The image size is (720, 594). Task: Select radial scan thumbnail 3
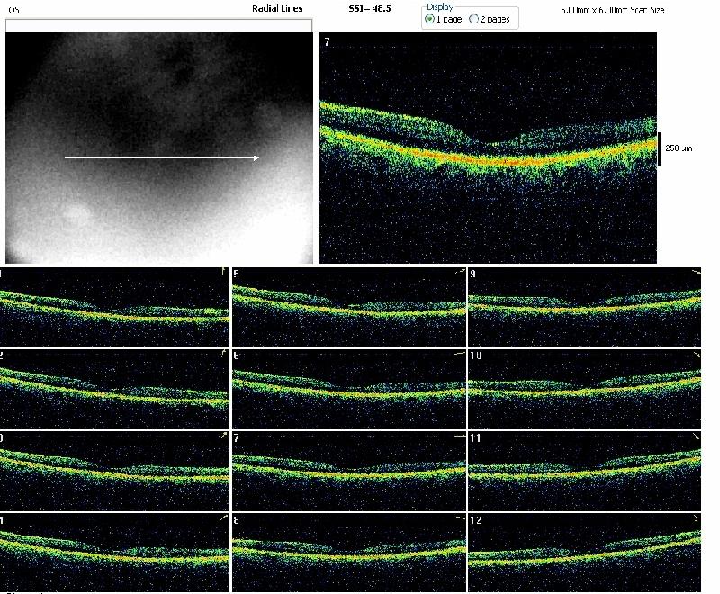114,470
